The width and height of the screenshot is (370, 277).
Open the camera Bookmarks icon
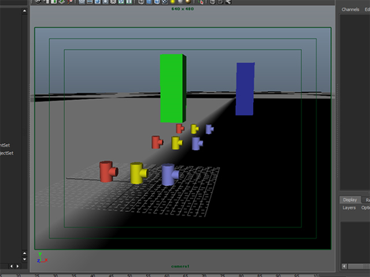click(x=54, y=2)
